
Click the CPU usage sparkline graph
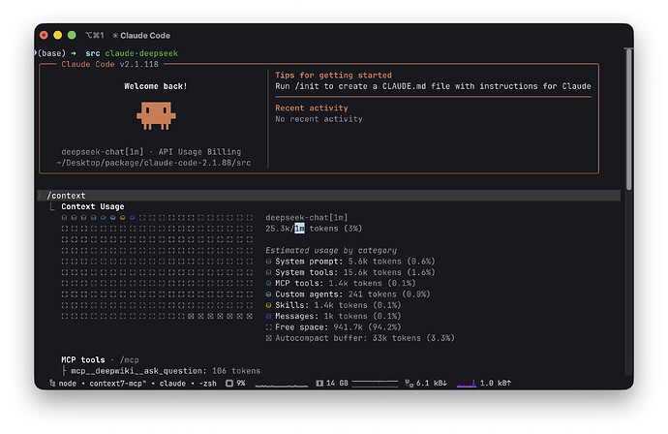(282, 385)
